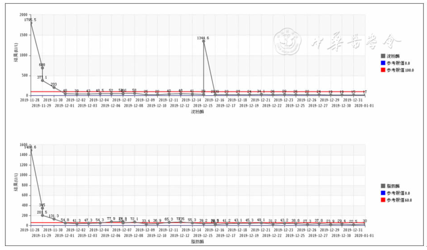427x250 pixels.
Task: Hide the 参考限值60.0 reference line
Action: (399, 200)
